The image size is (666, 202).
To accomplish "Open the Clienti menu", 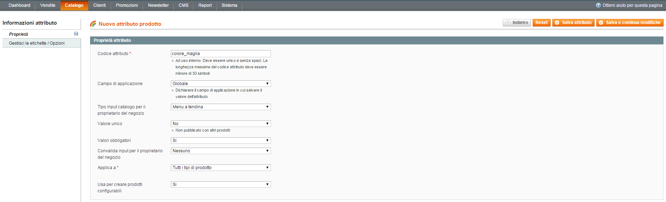I will point(99,5).
